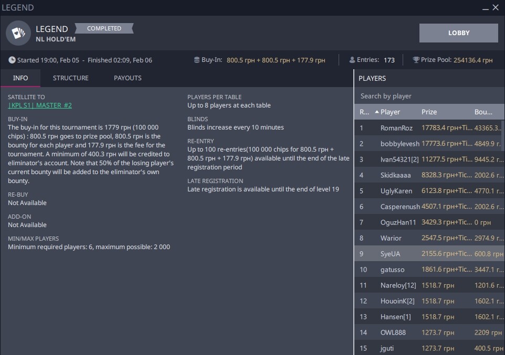This screenshot has width=505, height=355.
Task: Click the clock icon beside the start time
Action: point(12,60)
